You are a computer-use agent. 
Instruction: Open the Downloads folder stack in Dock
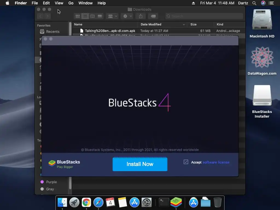click(x=206, y=202)
